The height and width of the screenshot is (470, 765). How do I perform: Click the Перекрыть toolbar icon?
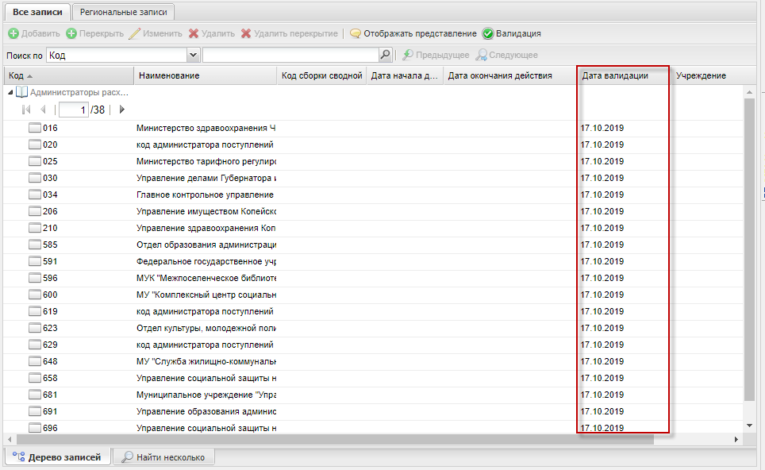tap(71, 34)
